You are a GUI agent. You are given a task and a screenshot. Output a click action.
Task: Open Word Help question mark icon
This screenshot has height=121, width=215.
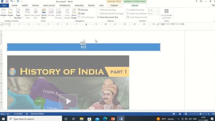(196, 1)
